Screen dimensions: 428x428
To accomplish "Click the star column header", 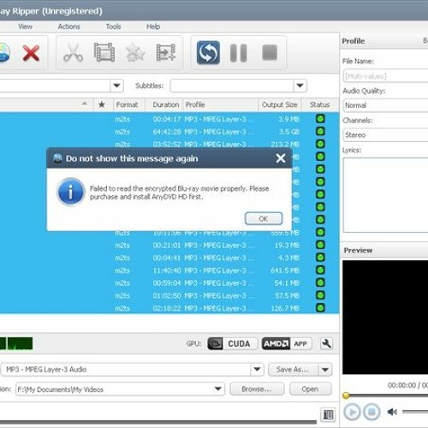I will [x=102, y=104].
